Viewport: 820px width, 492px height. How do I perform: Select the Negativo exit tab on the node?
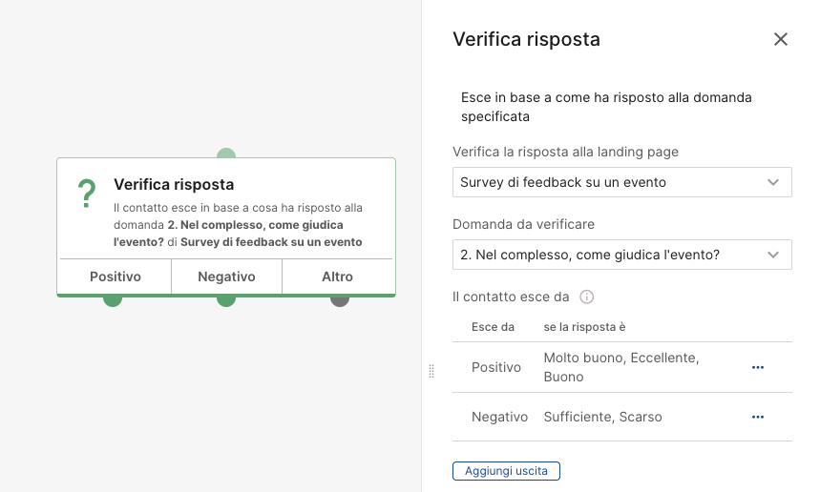226,277
